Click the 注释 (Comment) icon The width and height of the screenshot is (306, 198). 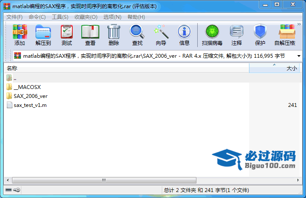[x=237, y=32]
